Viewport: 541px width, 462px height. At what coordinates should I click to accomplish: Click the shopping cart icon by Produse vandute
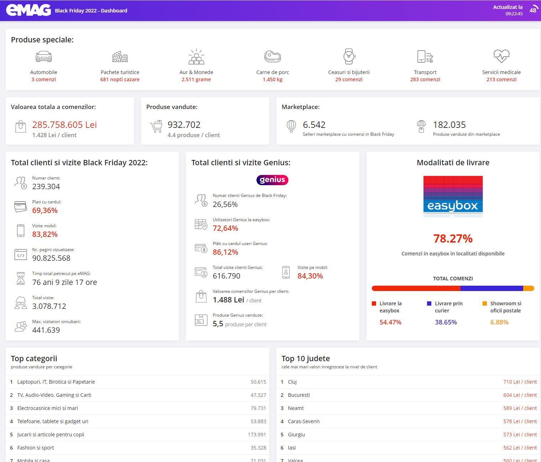156,126
